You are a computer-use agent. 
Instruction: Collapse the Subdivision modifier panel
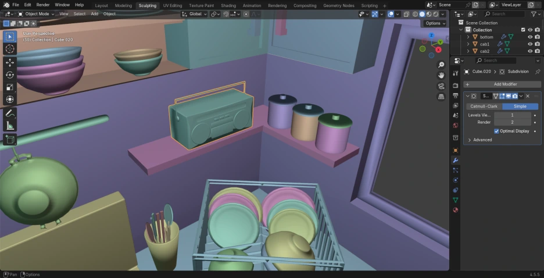(x=467, y=96)
